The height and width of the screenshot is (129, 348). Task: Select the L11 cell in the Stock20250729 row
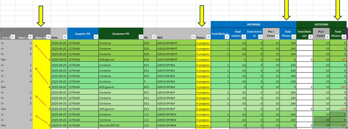tap(150, 126)
